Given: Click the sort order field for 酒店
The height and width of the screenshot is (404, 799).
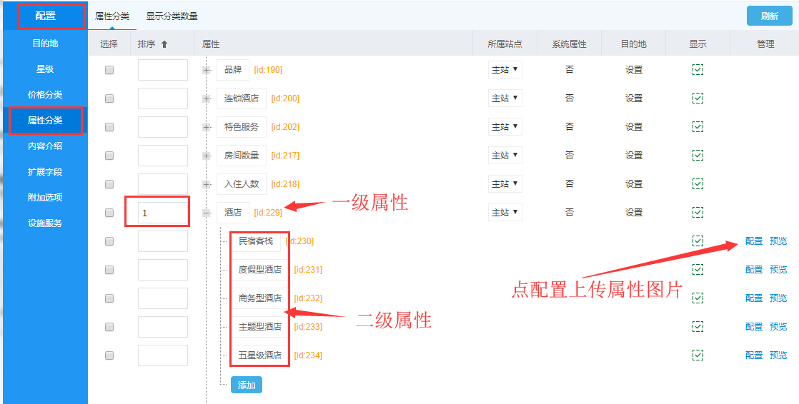Looking at the screenshot, I should 163,213.
